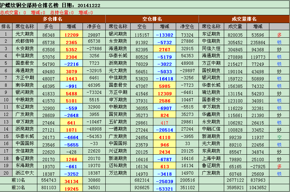Click volume value 820035
The height and width of the screenshot is (192, 290).
click(x=235, y=35)
